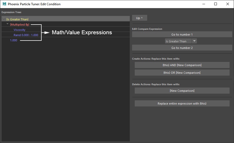
Task: Click the Maya app icon in title bar
Action: pyautogui.click(x=4, y=4)
